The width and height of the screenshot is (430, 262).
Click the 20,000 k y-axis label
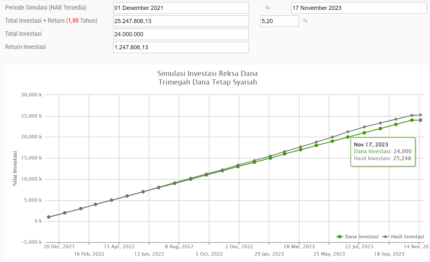coord(31,137)
